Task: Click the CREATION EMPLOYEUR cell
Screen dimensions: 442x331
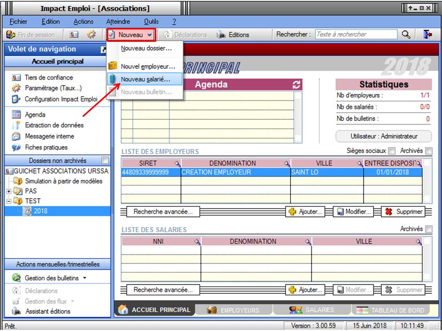Action: click(x=236, y=172)
